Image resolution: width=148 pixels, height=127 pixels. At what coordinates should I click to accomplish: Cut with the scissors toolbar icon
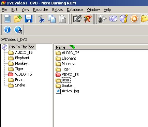[x=41, y=18]
